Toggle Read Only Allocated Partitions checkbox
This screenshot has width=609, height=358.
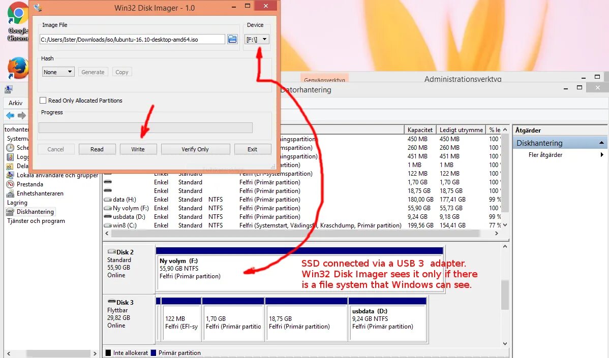tap(43, 101)
